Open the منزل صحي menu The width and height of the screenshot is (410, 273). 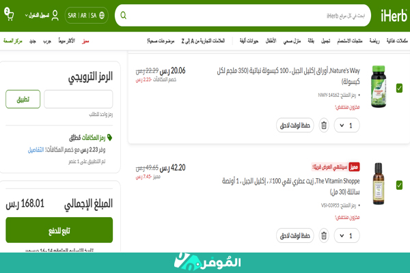pyautogui.click(x=292, y=41)
